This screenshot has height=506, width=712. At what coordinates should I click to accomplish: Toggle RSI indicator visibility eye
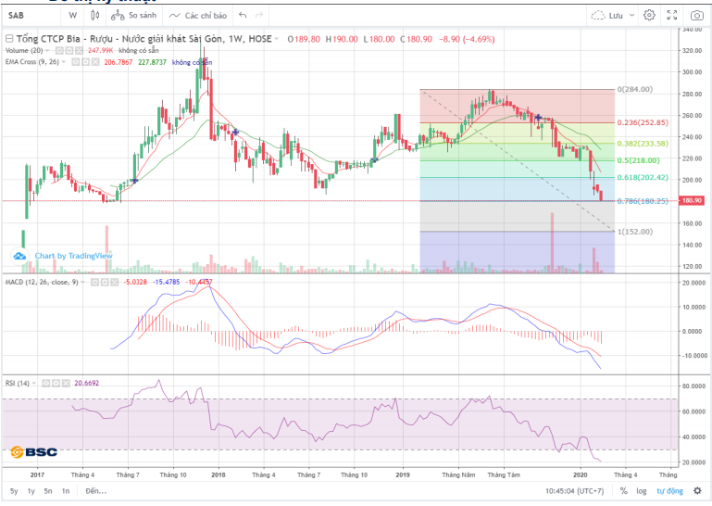coord(46,384)
